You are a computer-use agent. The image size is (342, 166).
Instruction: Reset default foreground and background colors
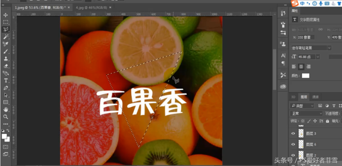[3, 131]
